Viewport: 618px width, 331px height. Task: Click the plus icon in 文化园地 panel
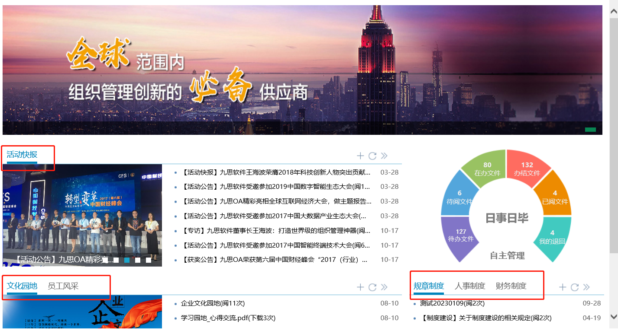(x=360, y=287)
